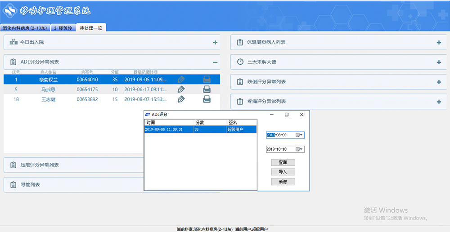The image size is (450, 232).
Task: Click the 签名 column header in dialog
Action: [x=242, y=122]
